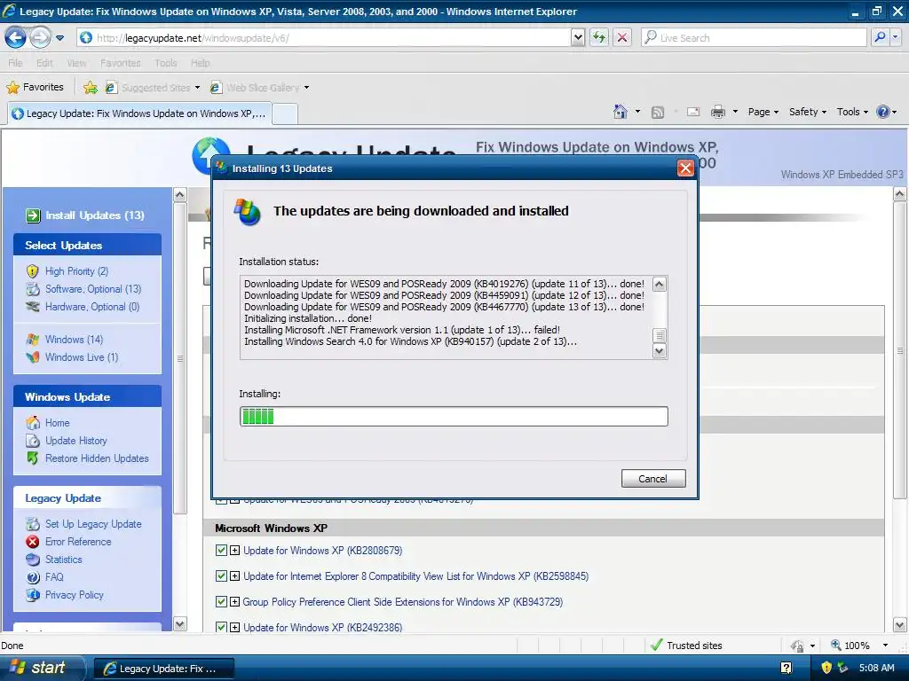Select the Legacy Update browser tab
The height and width of the screenshot is (681, 909).
(139, 113)
